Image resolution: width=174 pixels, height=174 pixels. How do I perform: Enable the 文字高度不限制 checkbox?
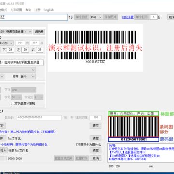pos(13,103)
